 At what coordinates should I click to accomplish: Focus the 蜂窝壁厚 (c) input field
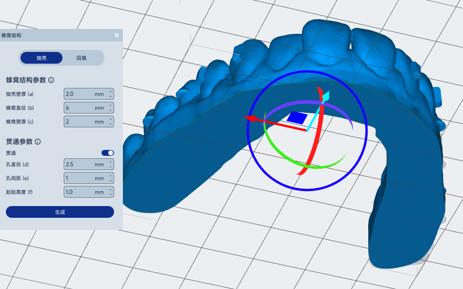pyautogui.click(x=88, y=121)
